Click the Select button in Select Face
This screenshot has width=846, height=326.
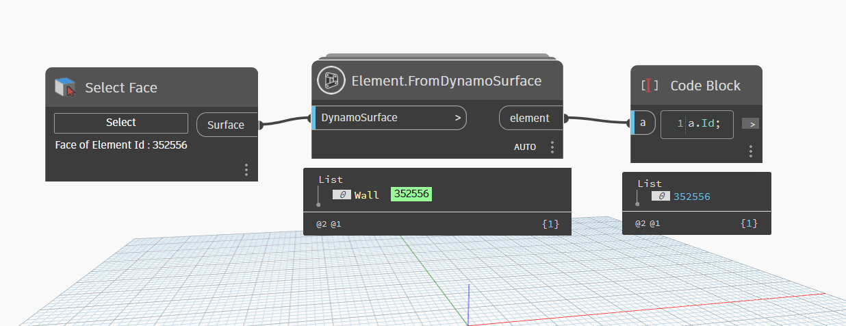121,123
